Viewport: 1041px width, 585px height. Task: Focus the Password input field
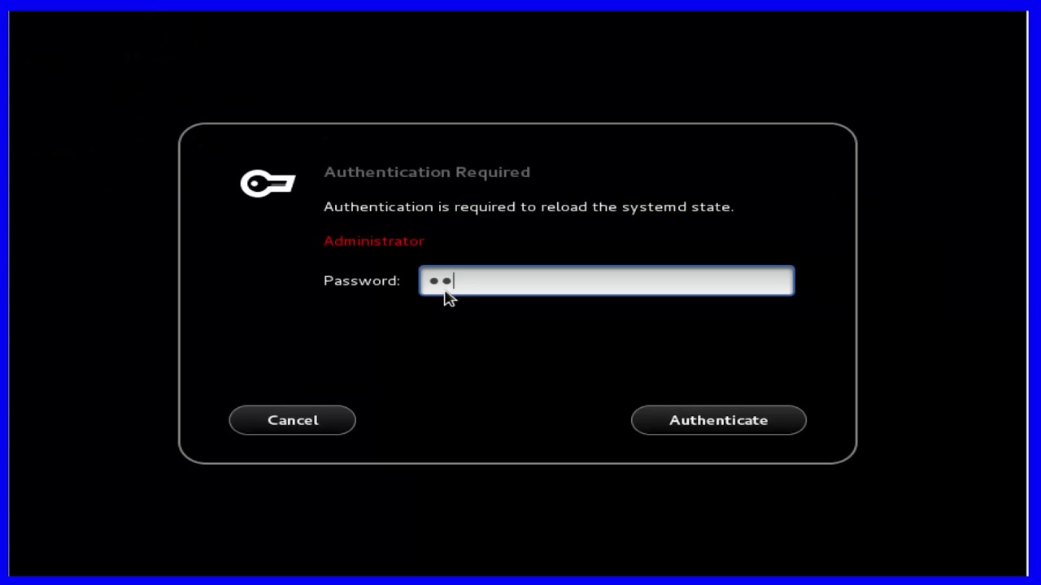point(607,280)
